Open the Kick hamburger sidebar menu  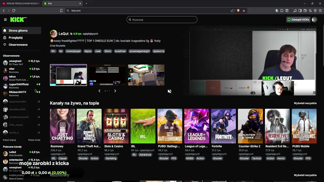tap(5, 19)
